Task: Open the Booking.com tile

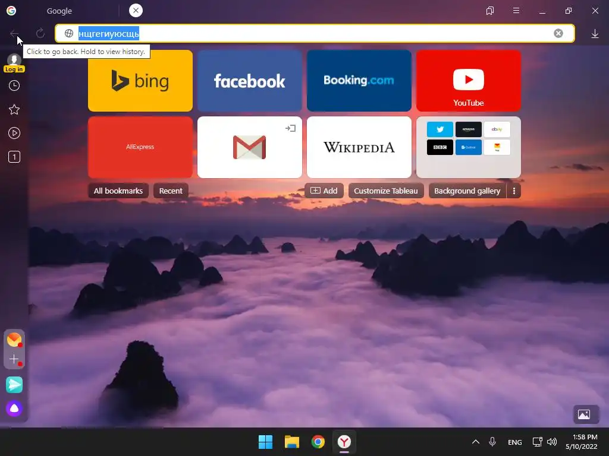Action: click(359, 81)
